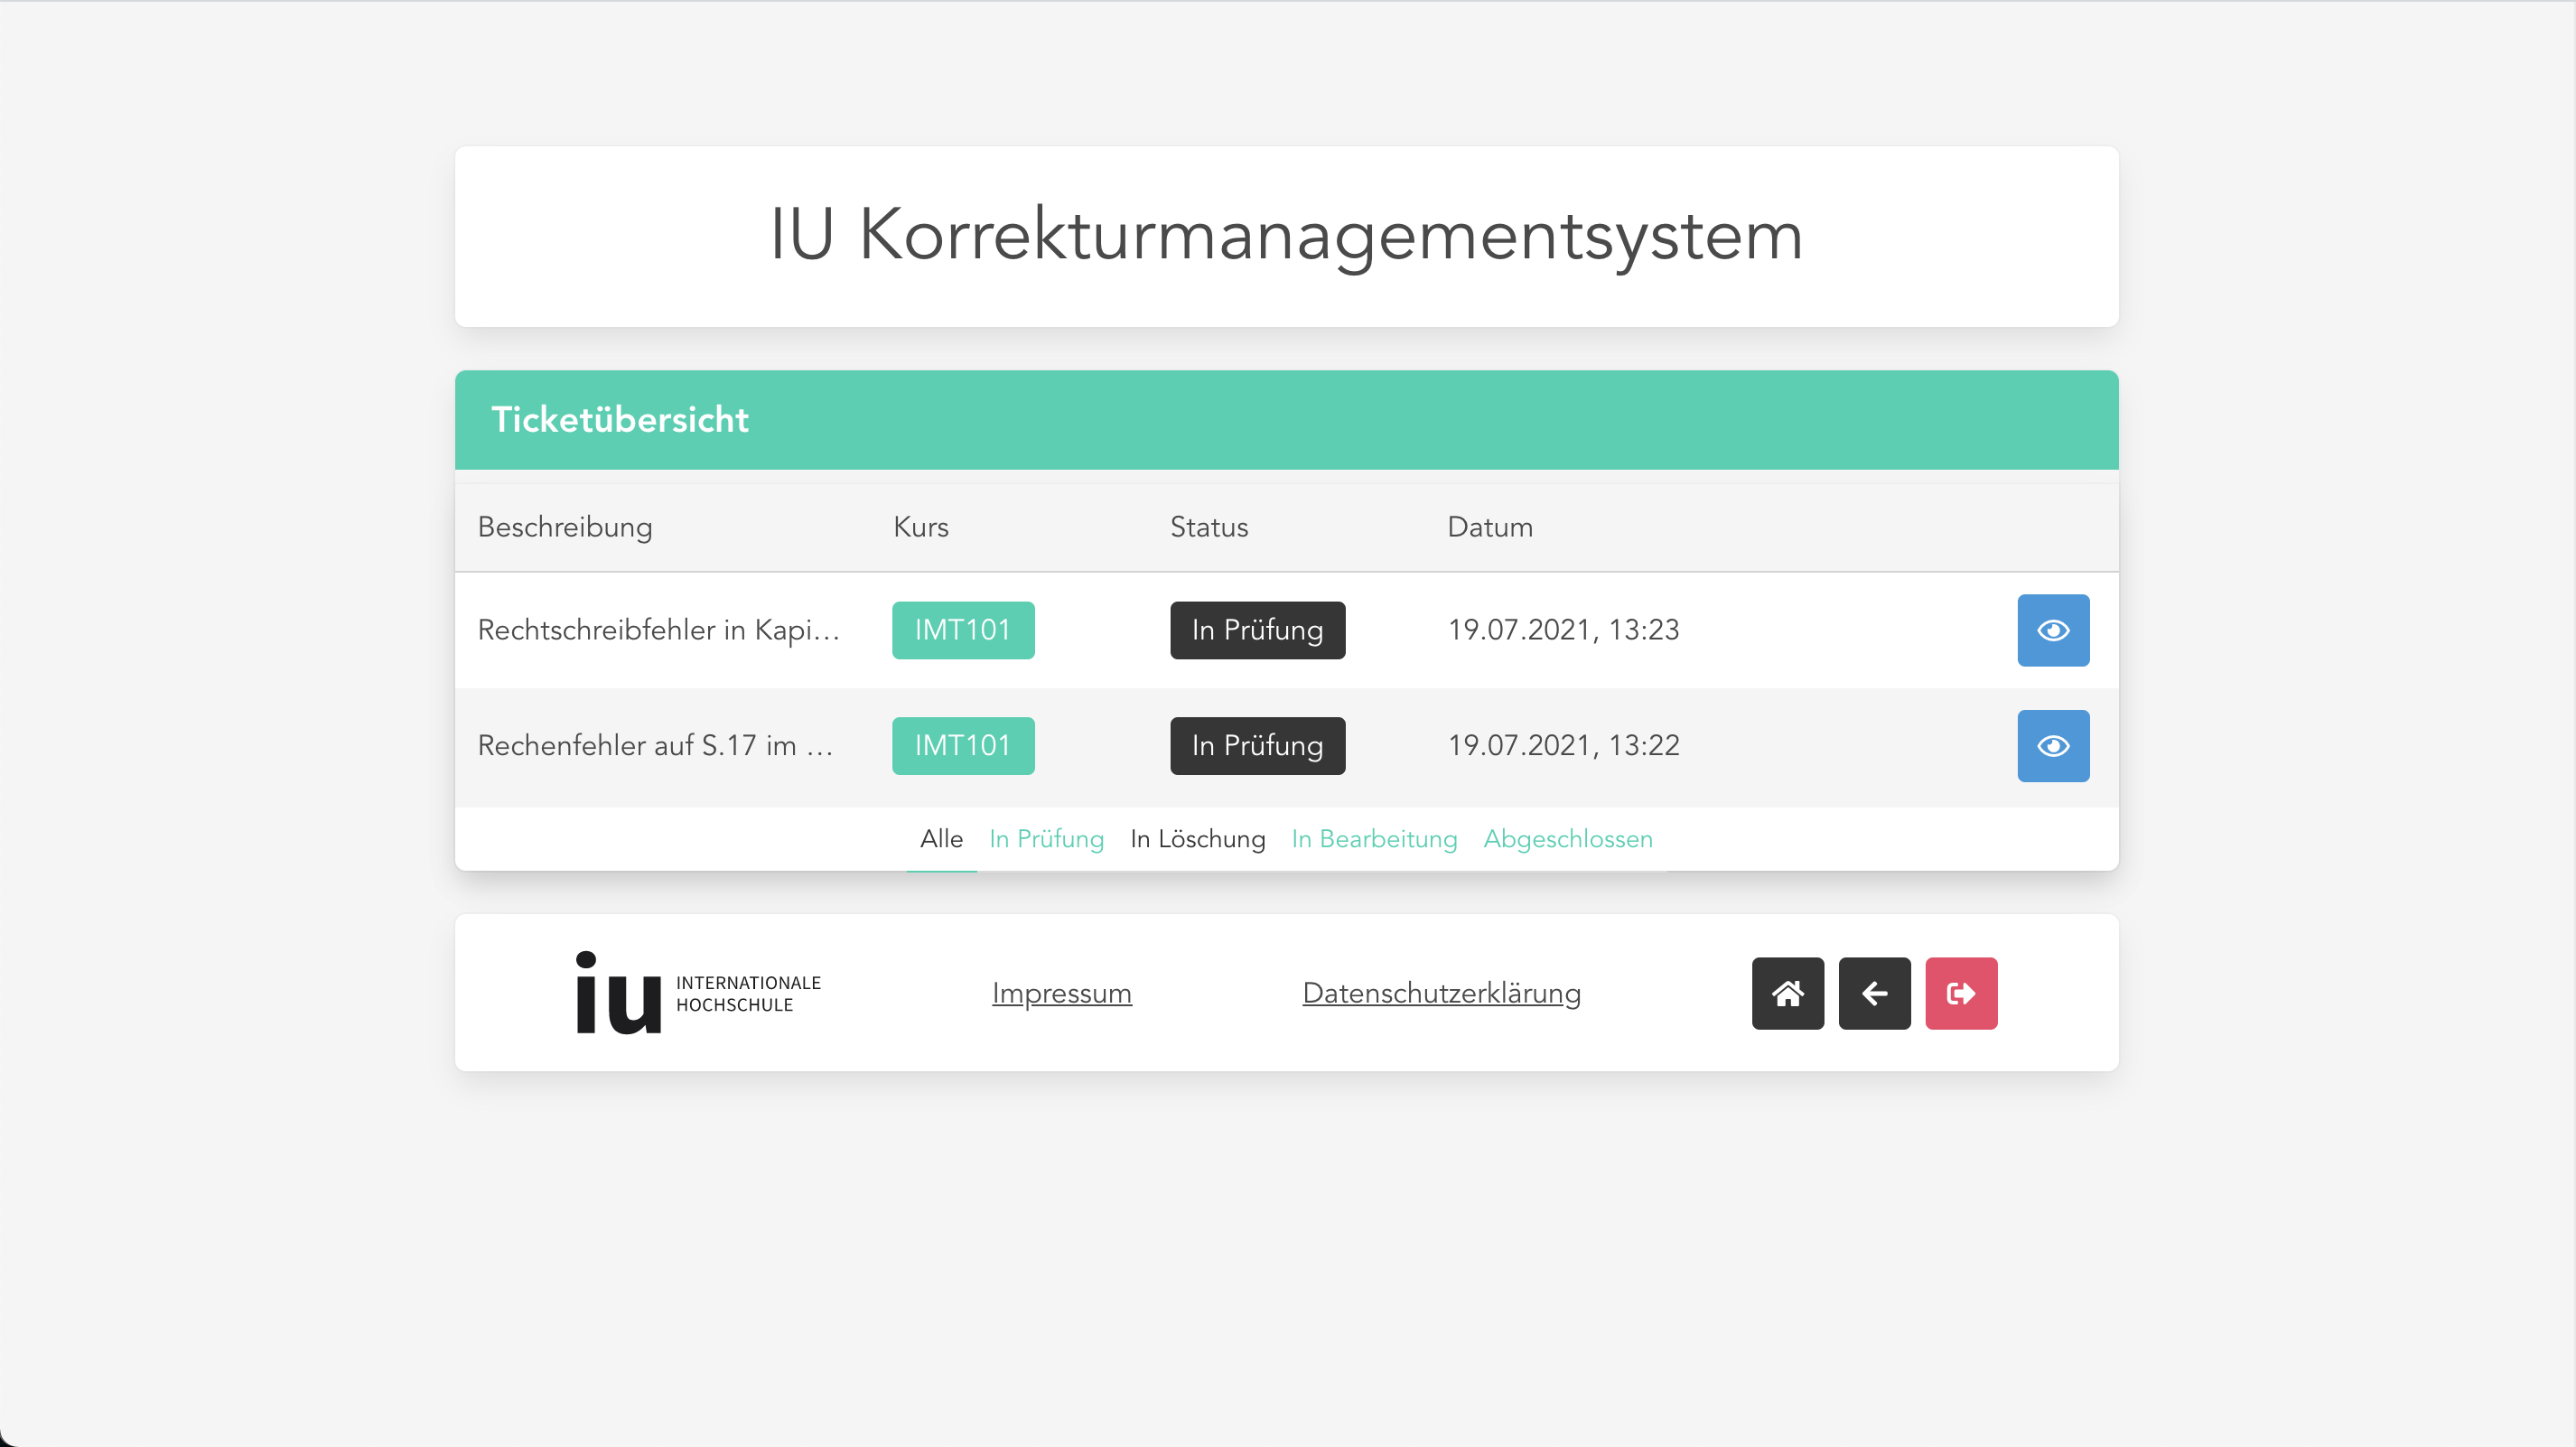Filter tickets by In Bearbeitung
The height and width of the screenshot is (1447, 2576).
coord(1374,839)
